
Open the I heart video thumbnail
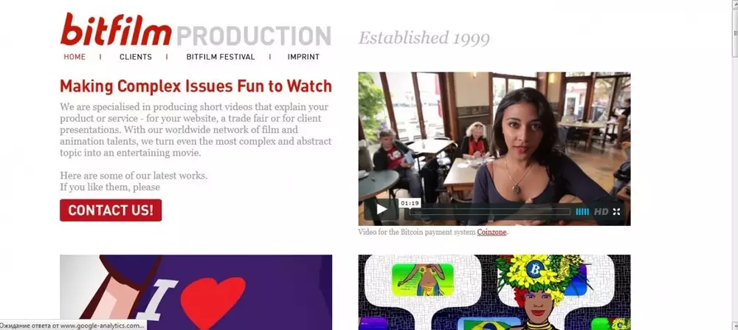(x=196, y=292)
